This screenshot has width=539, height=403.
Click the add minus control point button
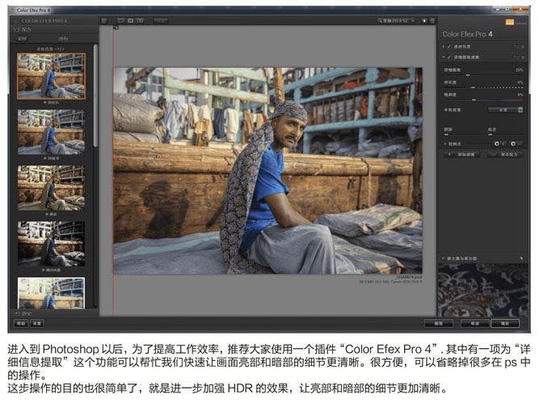point(516,144)
